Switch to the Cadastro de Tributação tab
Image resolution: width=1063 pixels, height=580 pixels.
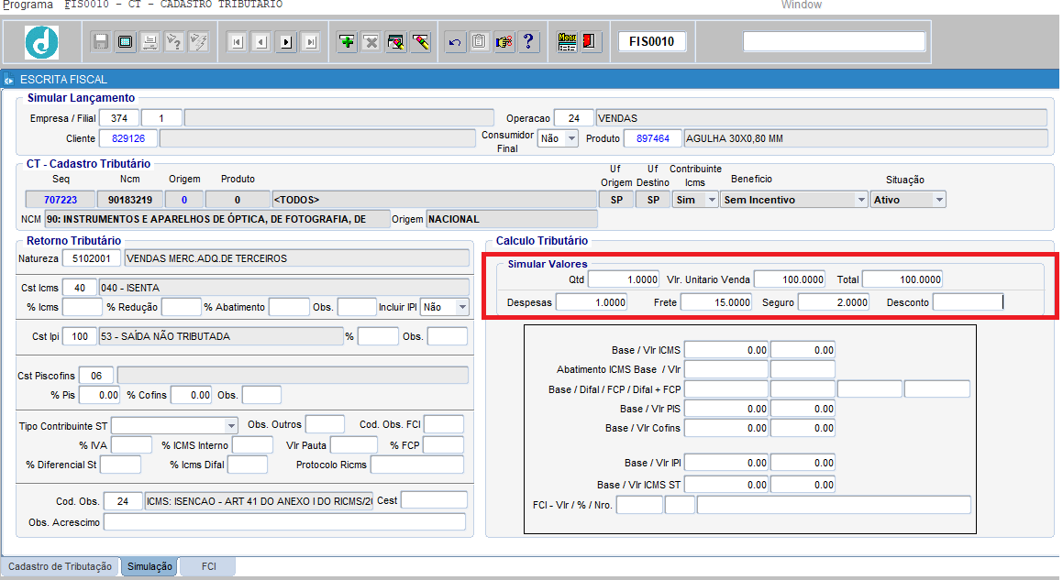click(x=61, y=566)
